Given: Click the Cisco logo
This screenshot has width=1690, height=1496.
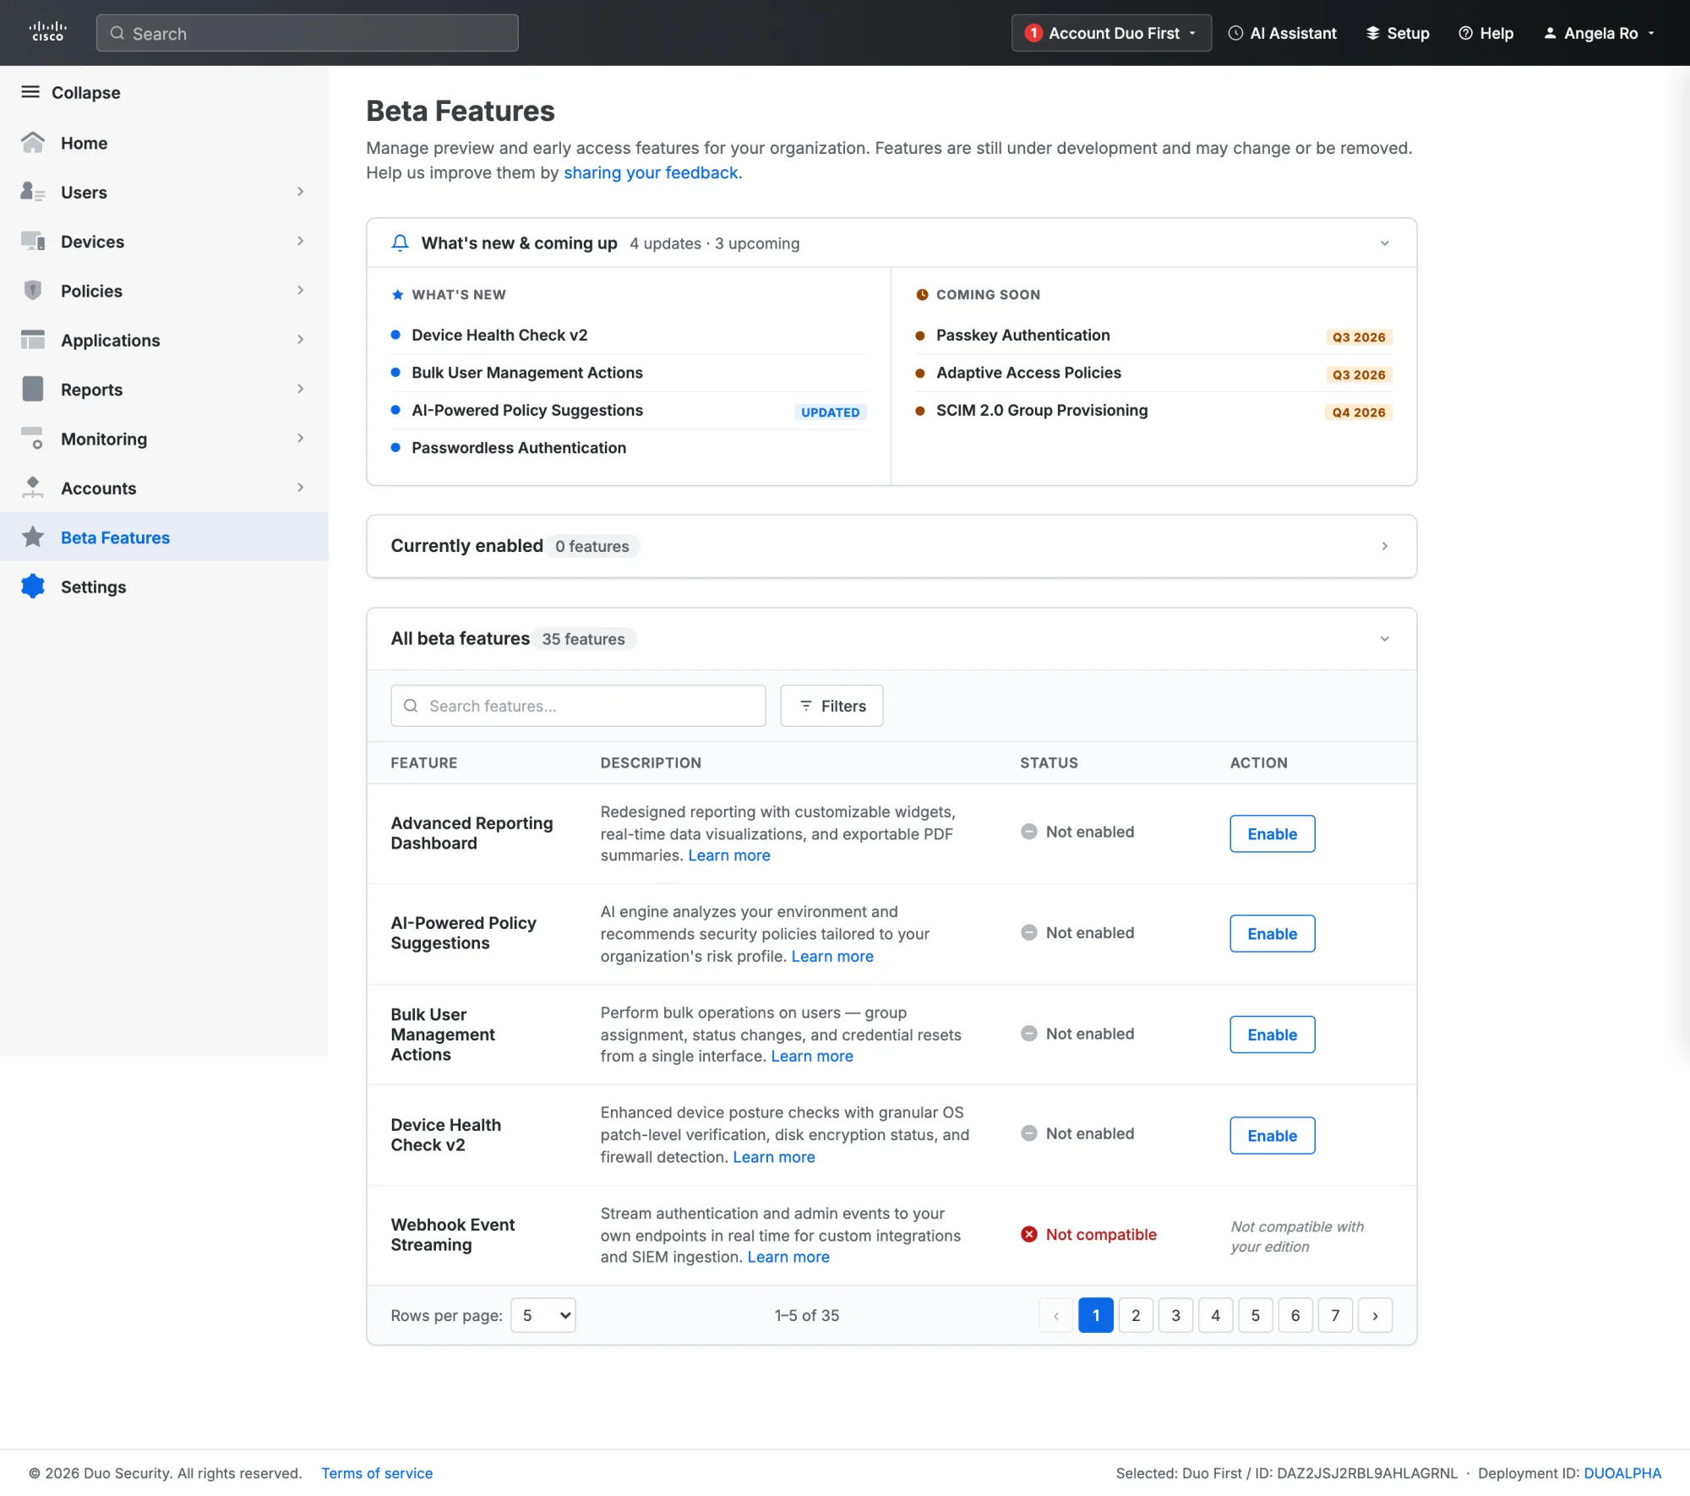Looking at the screenshot, I should click(x=47, y=32).
